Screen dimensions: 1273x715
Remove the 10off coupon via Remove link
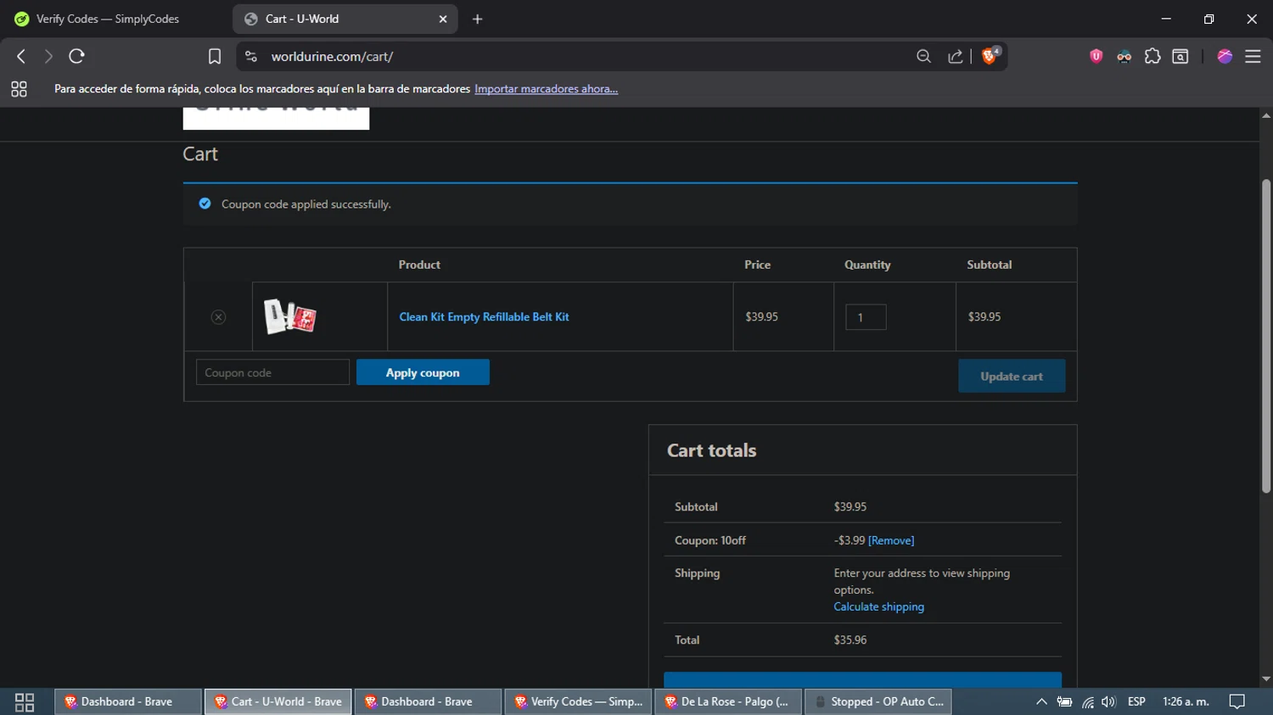(x=890, y=540)
